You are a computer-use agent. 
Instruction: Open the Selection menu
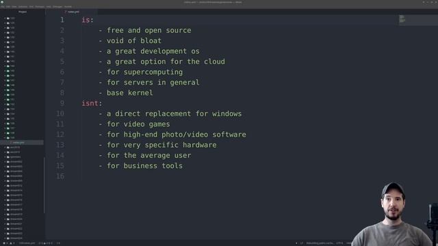click(23, 7)
